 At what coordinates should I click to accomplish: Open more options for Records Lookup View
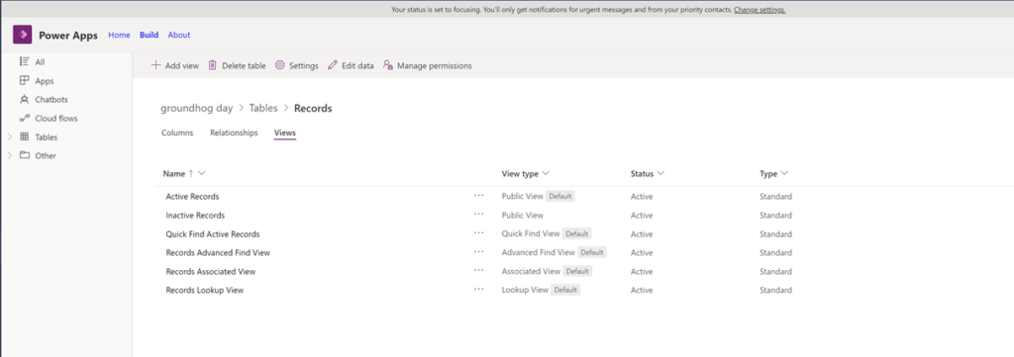pos(478,289)
